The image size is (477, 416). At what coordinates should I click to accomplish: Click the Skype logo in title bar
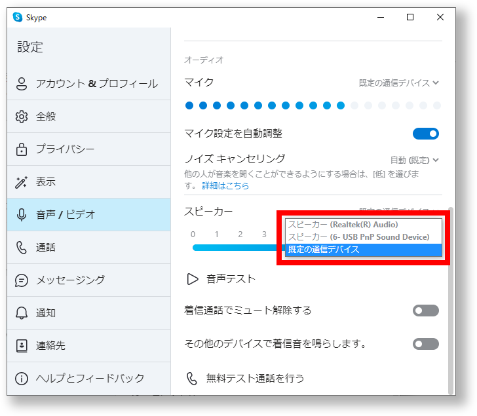pyautogui.click(x=18, y=17)
